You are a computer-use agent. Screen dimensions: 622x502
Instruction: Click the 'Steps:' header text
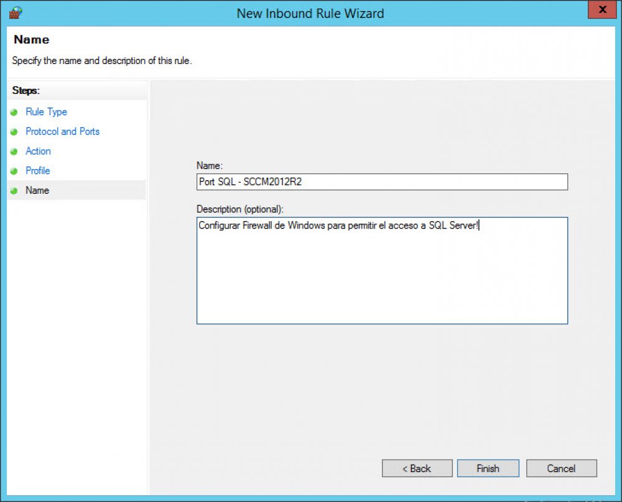[26, 90]
